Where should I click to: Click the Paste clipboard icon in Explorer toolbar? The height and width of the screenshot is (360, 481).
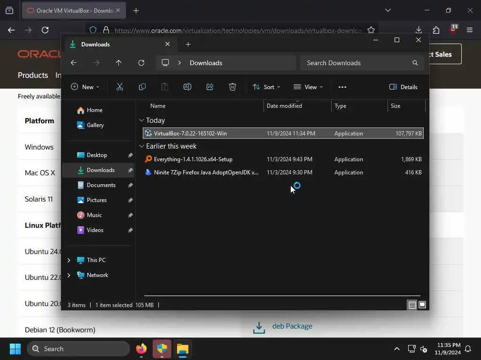tap(165, 87)
